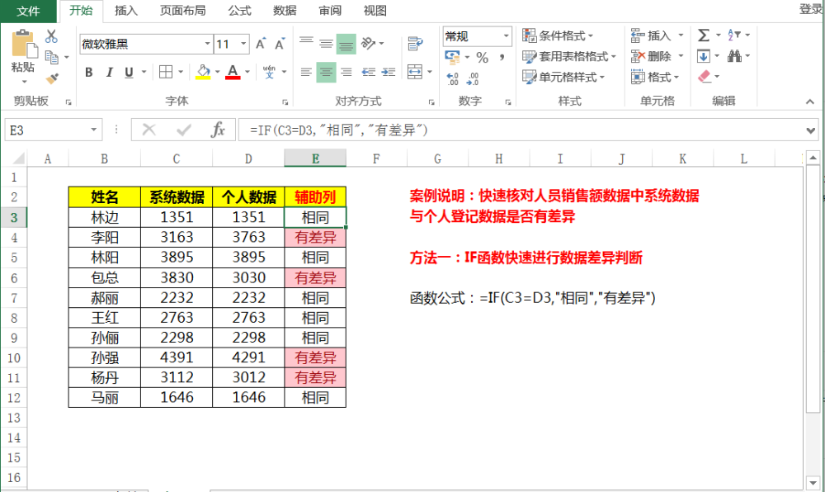This screenshot has height=492, width=825.
Task: Apply top vertical alignment
Action: click(x=306, y=42)
